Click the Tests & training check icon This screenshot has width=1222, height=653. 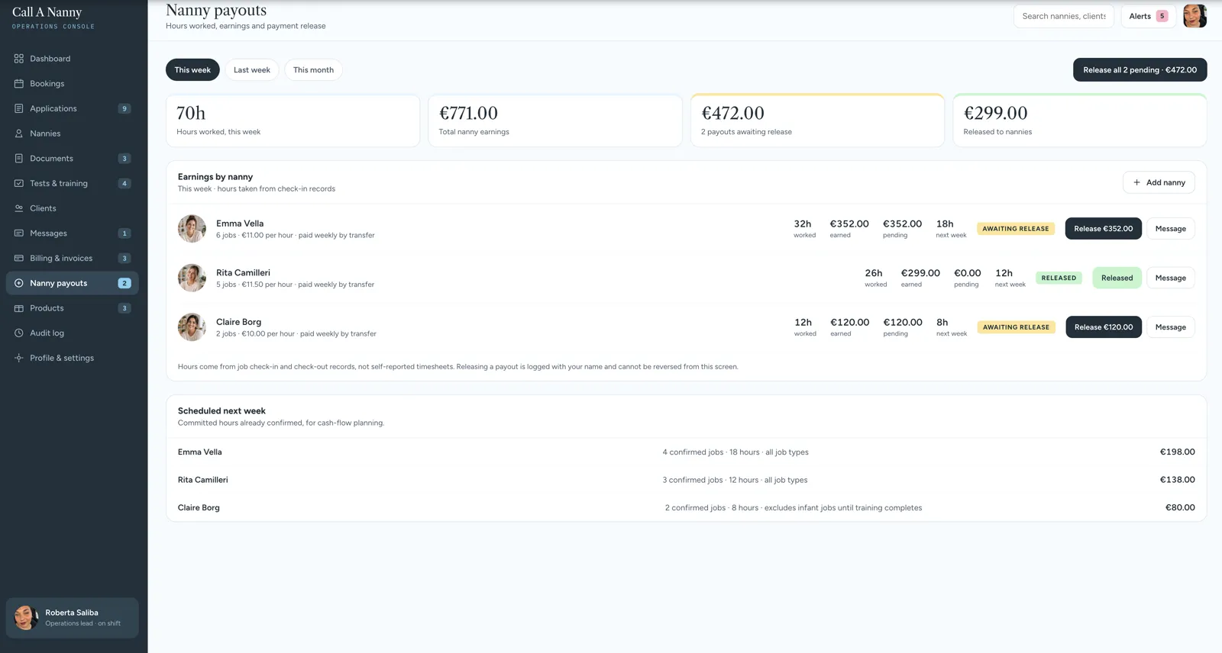tap(19, 183)
